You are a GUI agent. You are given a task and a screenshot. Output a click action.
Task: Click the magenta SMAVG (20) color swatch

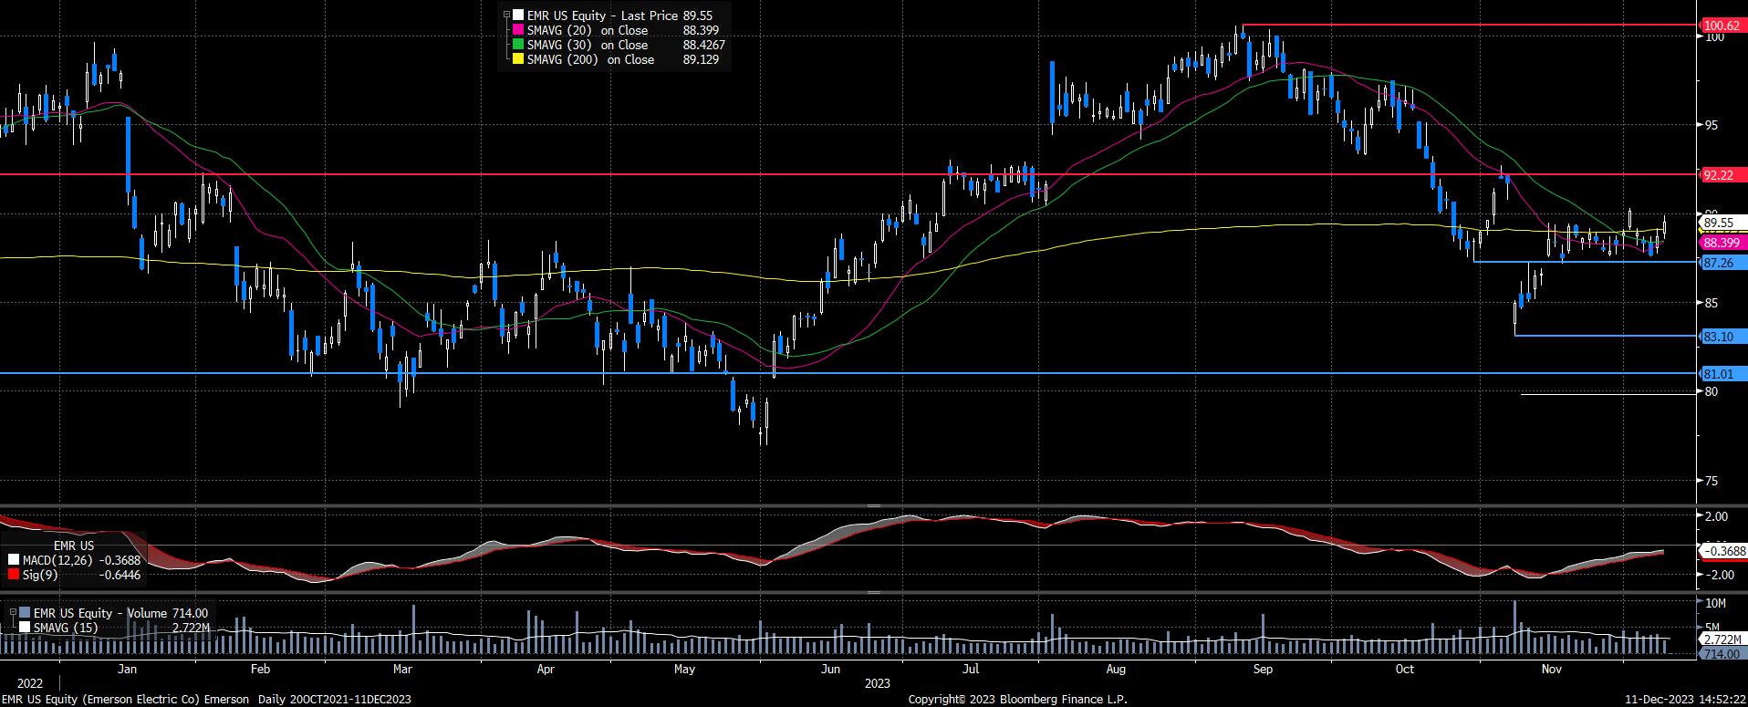pos(518,30)
